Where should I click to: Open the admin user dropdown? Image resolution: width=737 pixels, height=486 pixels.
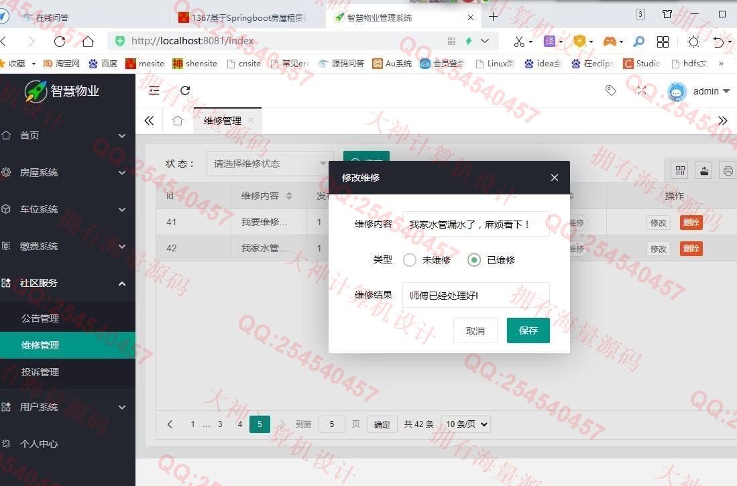tap(711, 91)
